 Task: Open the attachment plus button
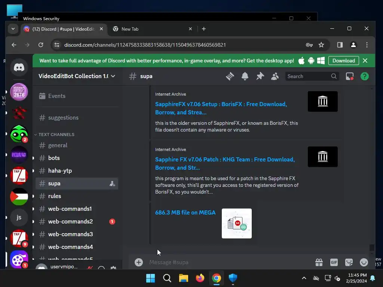[138, 262]
